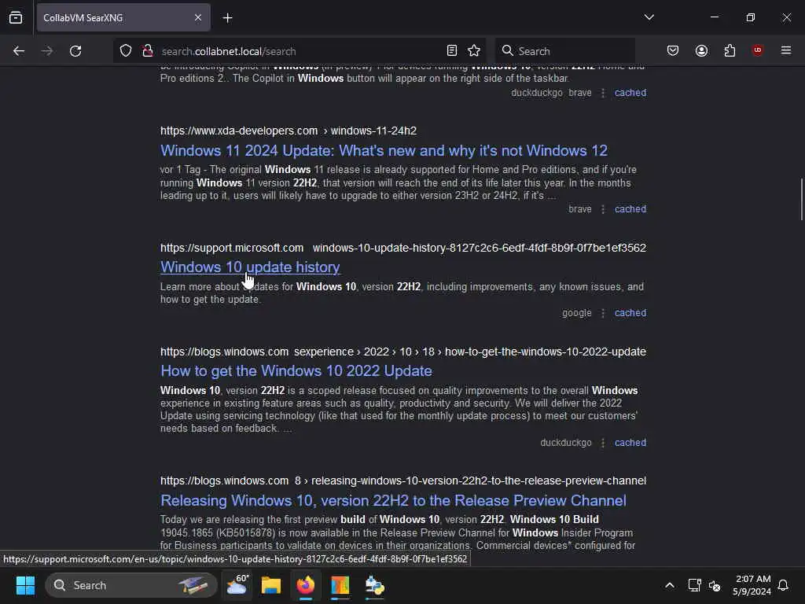The image size is (805, 604).
Task: Open the Firefox hamburger application menu
Action: tap(786, 51)
